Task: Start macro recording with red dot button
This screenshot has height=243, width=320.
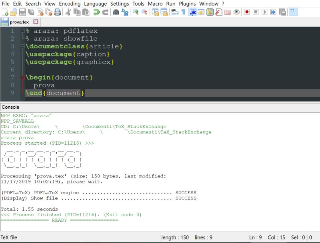Action: (247, 12)
